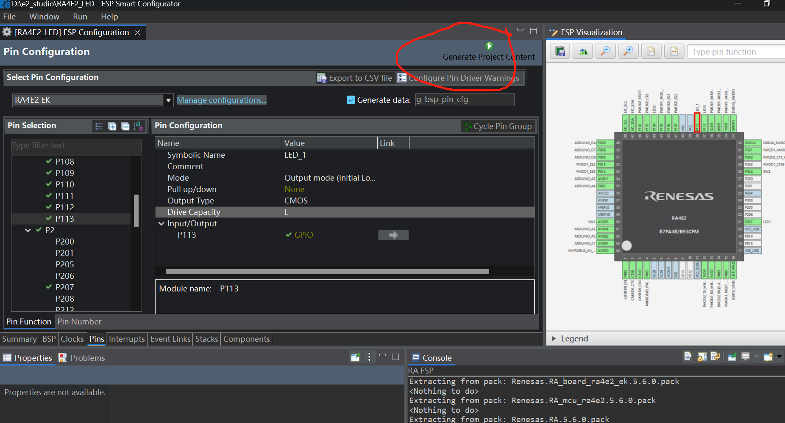Screen dimensions: 785x423
Task: Collapse the Input/Output section
Action: coord(161,224)
